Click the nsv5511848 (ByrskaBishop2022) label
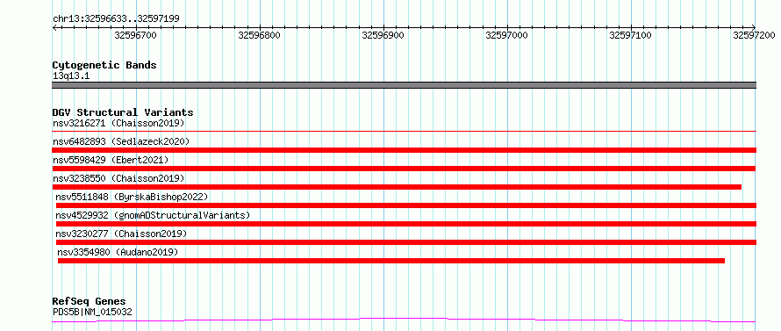 click(x=132, y=197)
